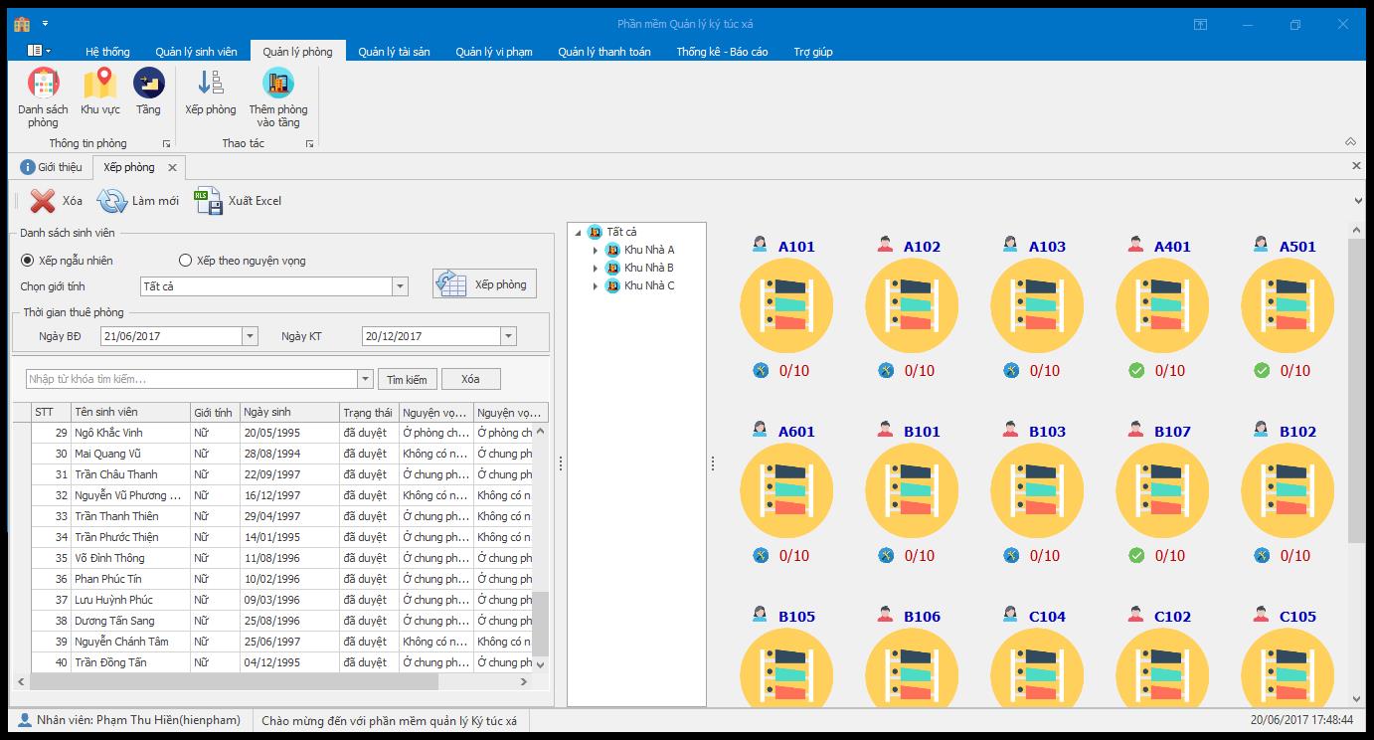Open the Hệ thống ribbon tab
The width and height of the screenshot is (1374, 740).
coord(107,52)
